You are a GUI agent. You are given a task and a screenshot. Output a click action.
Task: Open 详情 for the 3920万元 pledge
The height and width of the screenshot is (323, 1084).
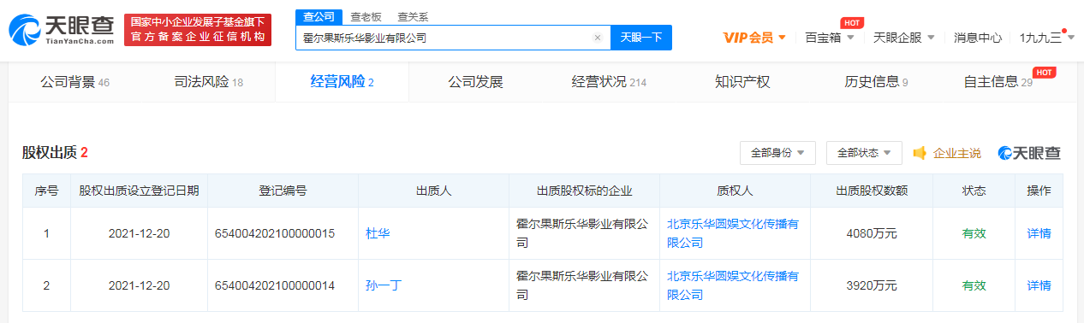[x=1039, y=285]
